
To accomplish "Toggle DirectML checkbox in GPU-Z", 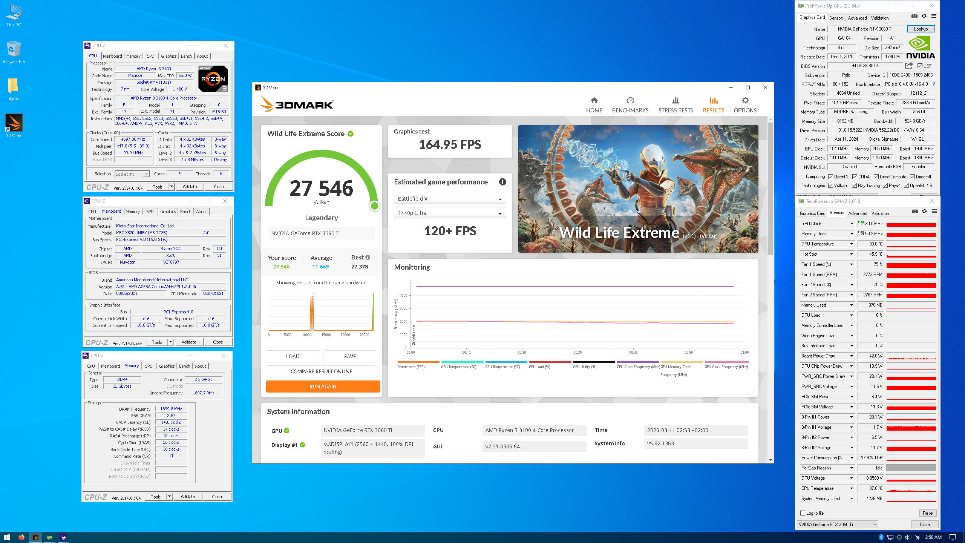I will pyautogui.click(x=912, y=176).
